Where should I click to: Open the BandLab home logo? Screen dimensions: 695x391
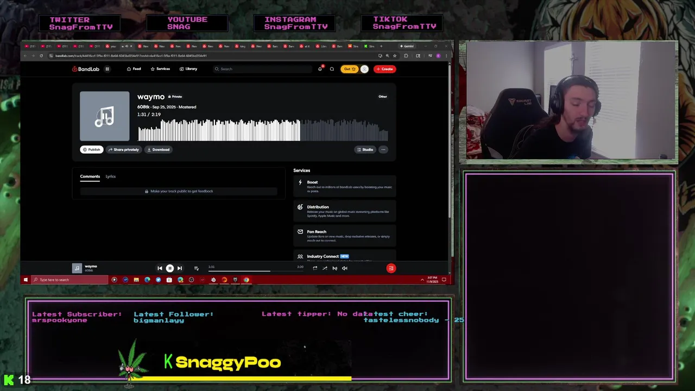click(x=86, y=69)
